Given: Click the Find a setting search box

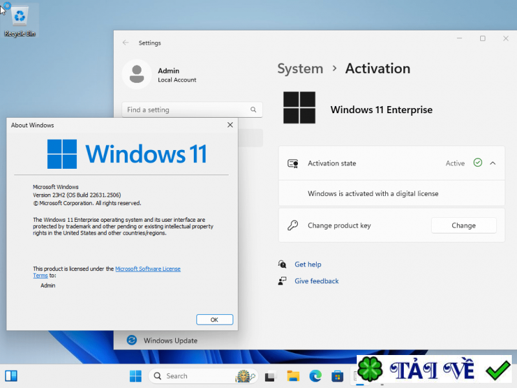Looking at the screenshot, I should click(187, 109).
